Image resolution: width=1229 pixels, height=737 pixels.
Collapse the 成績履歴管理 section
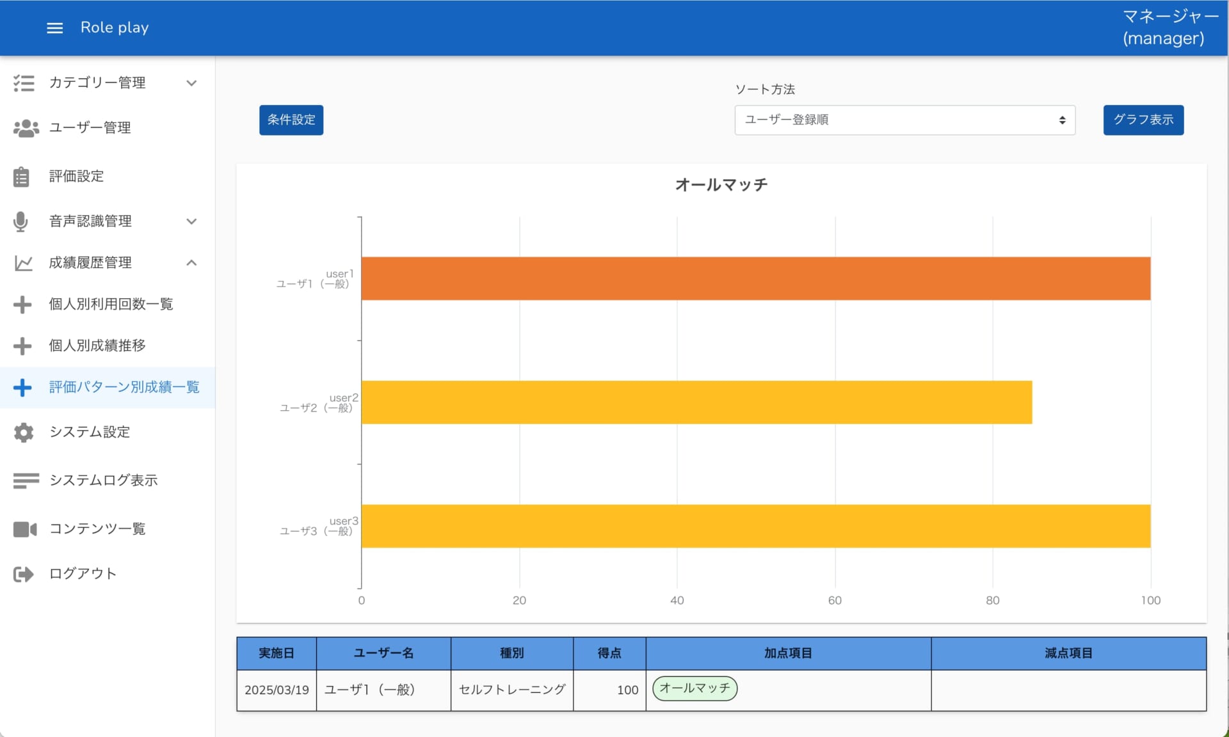pyautogui.click(x=191, y=262)
